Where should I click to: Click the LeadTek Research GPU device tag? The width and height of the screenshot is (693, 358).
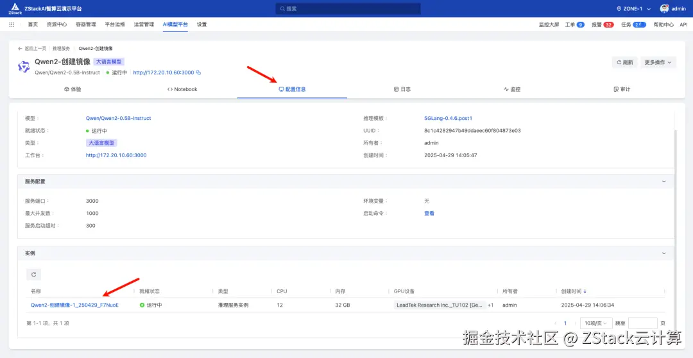[440, 305]
